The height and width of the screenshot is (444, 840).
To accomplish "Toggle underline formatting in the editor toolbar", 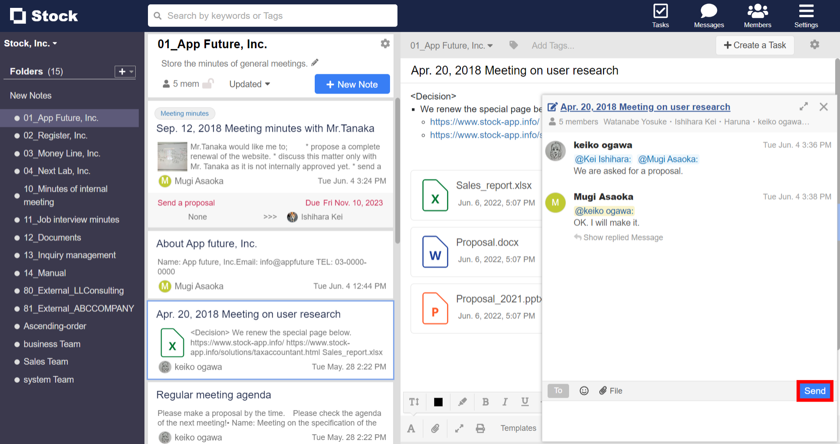I will pos(524,402).
